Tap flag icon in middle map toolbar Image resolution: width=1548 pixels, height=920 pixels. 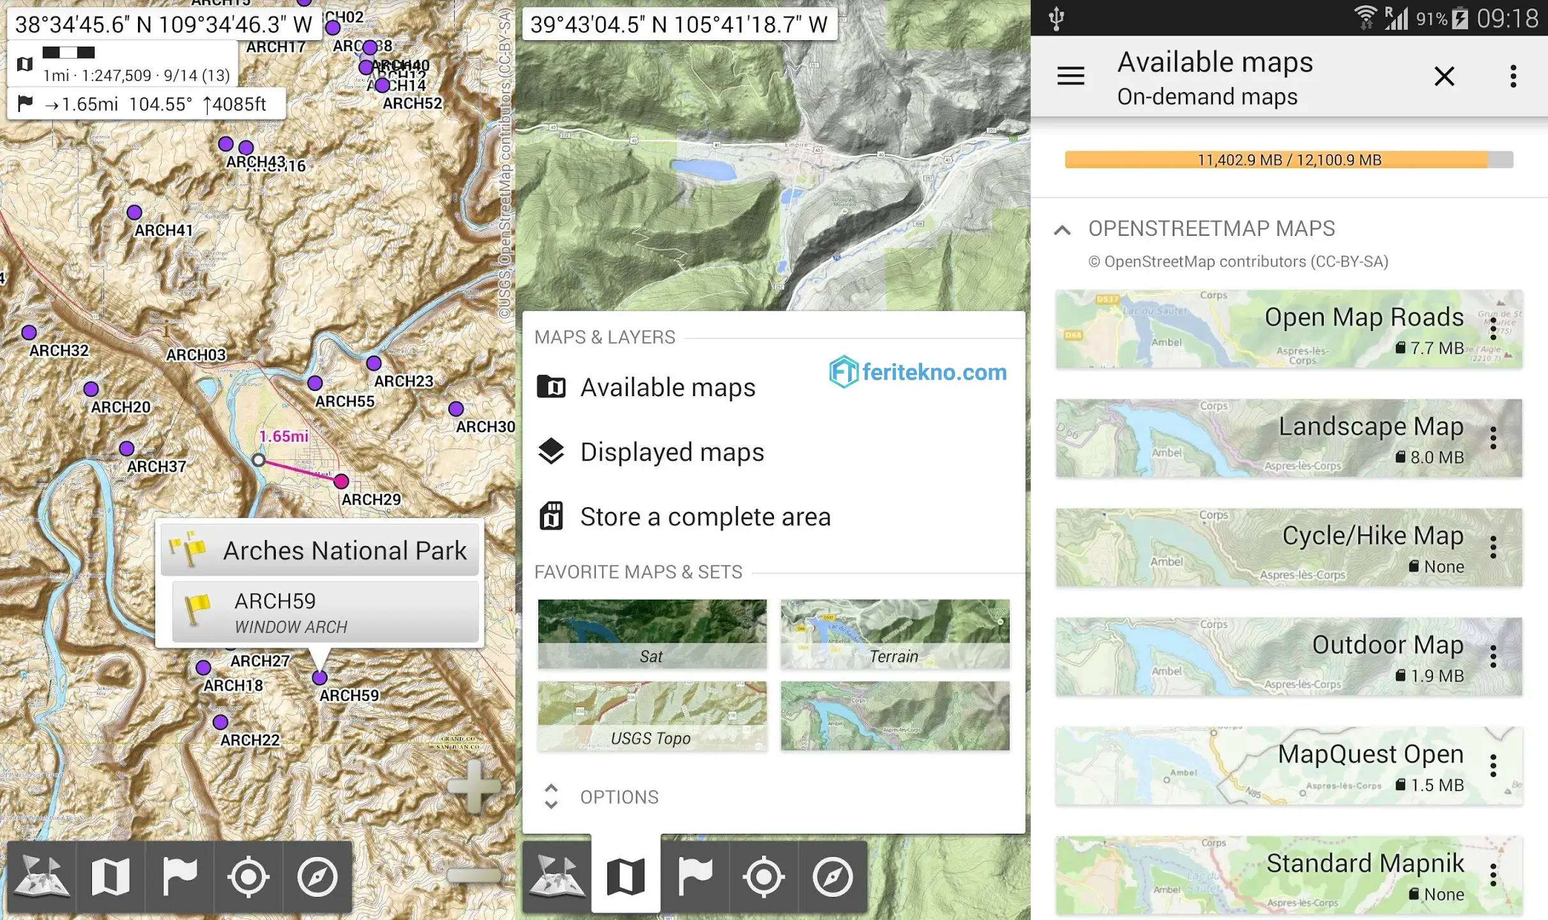tap(695, 877)
